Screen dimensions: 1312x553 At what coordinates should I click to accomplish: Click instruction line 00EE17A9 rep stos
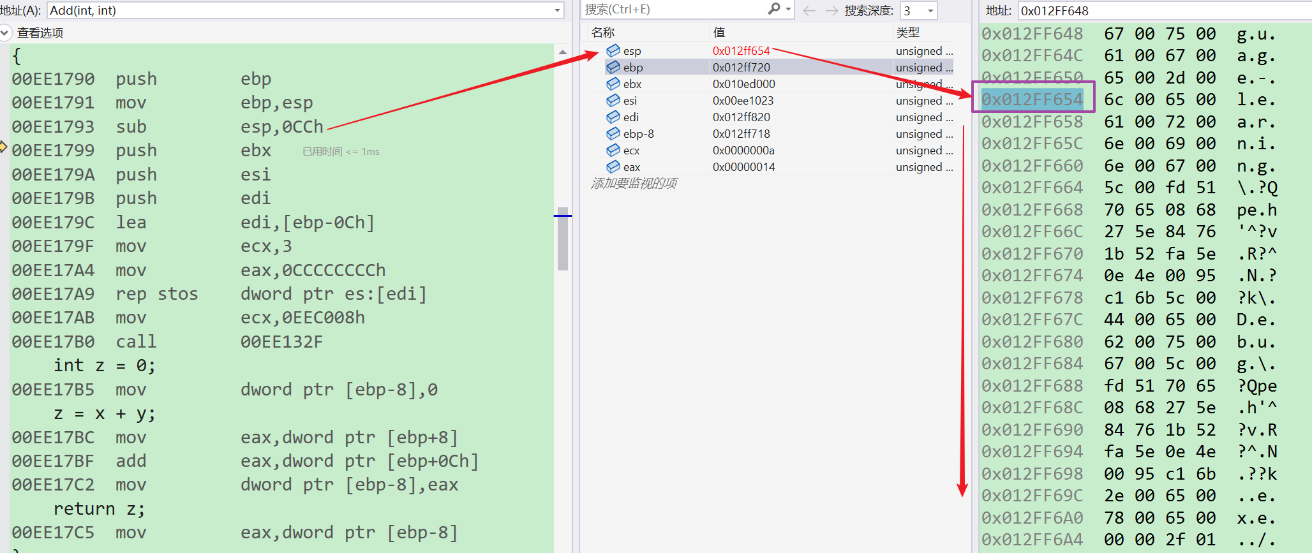[x=219, y=293]
